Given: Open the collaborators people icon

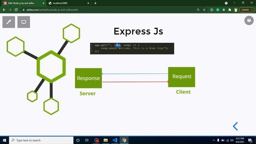Looking at the screenshot, I should coord(249,20).
